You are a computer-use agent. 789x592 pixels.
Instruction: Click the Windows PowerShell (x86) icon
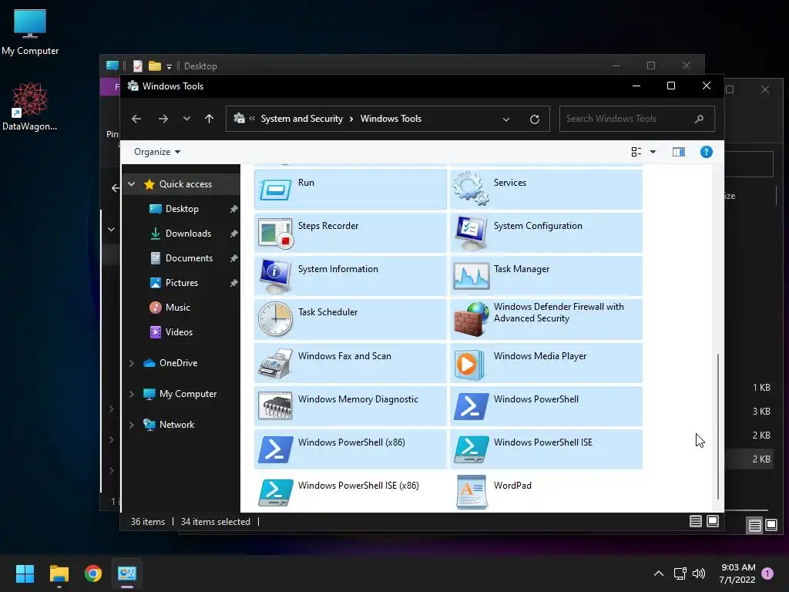(275, 449)
